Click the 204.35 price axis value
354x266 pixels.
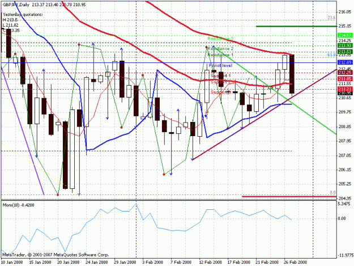coord(345,198)
